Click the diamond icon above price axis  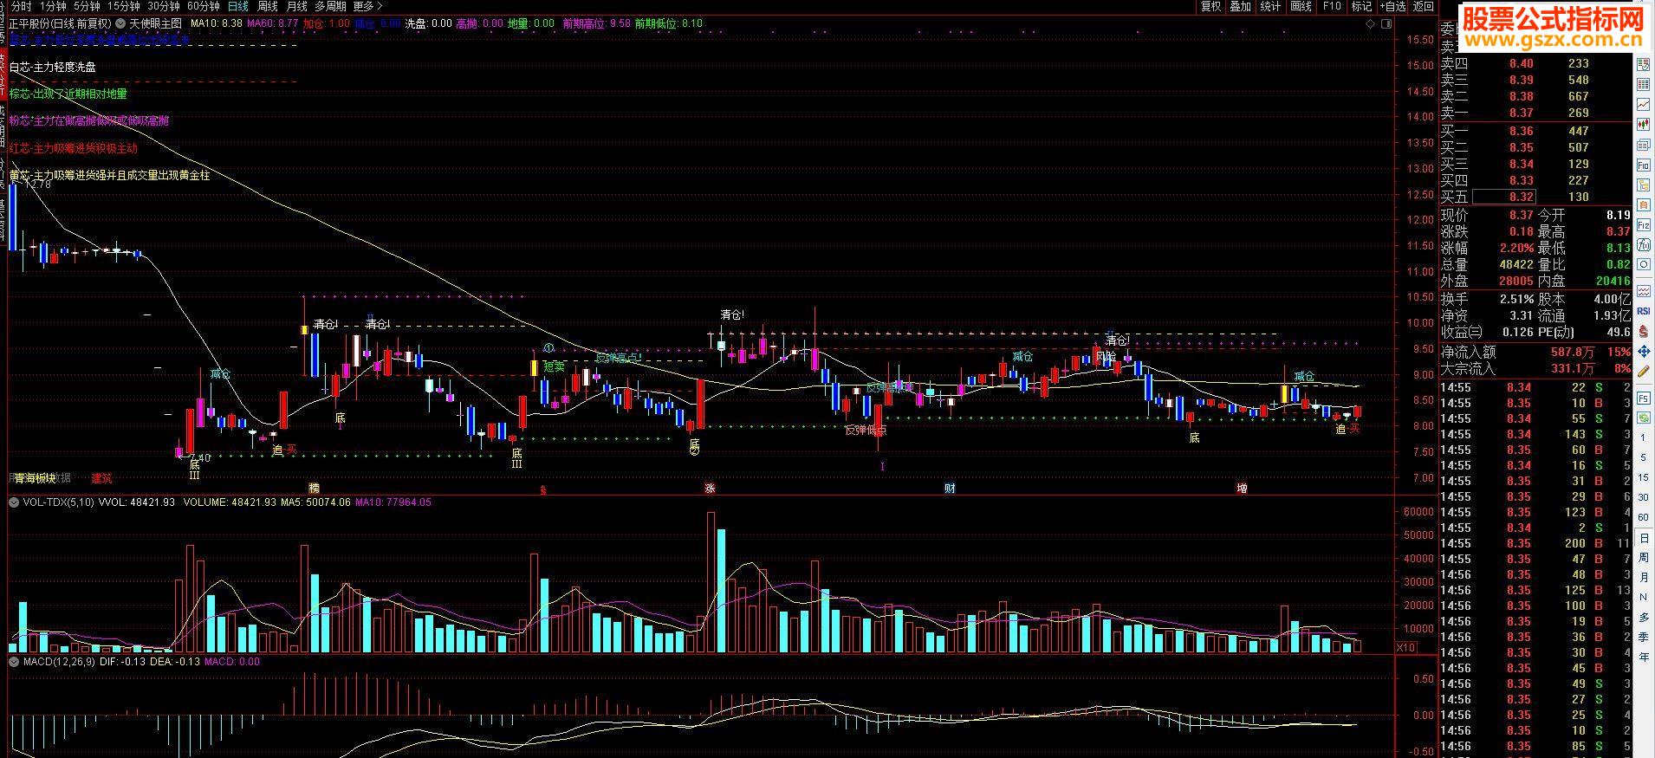point(1370,24)
